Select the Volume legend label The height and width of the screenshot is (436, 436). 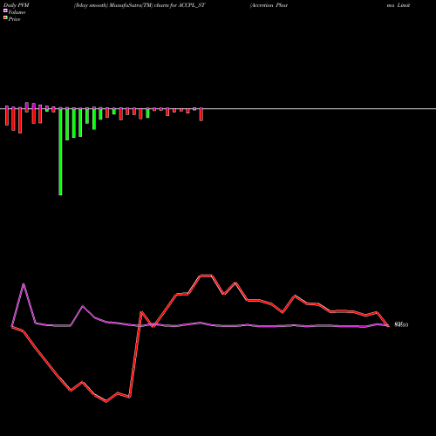tap(17, 12)
